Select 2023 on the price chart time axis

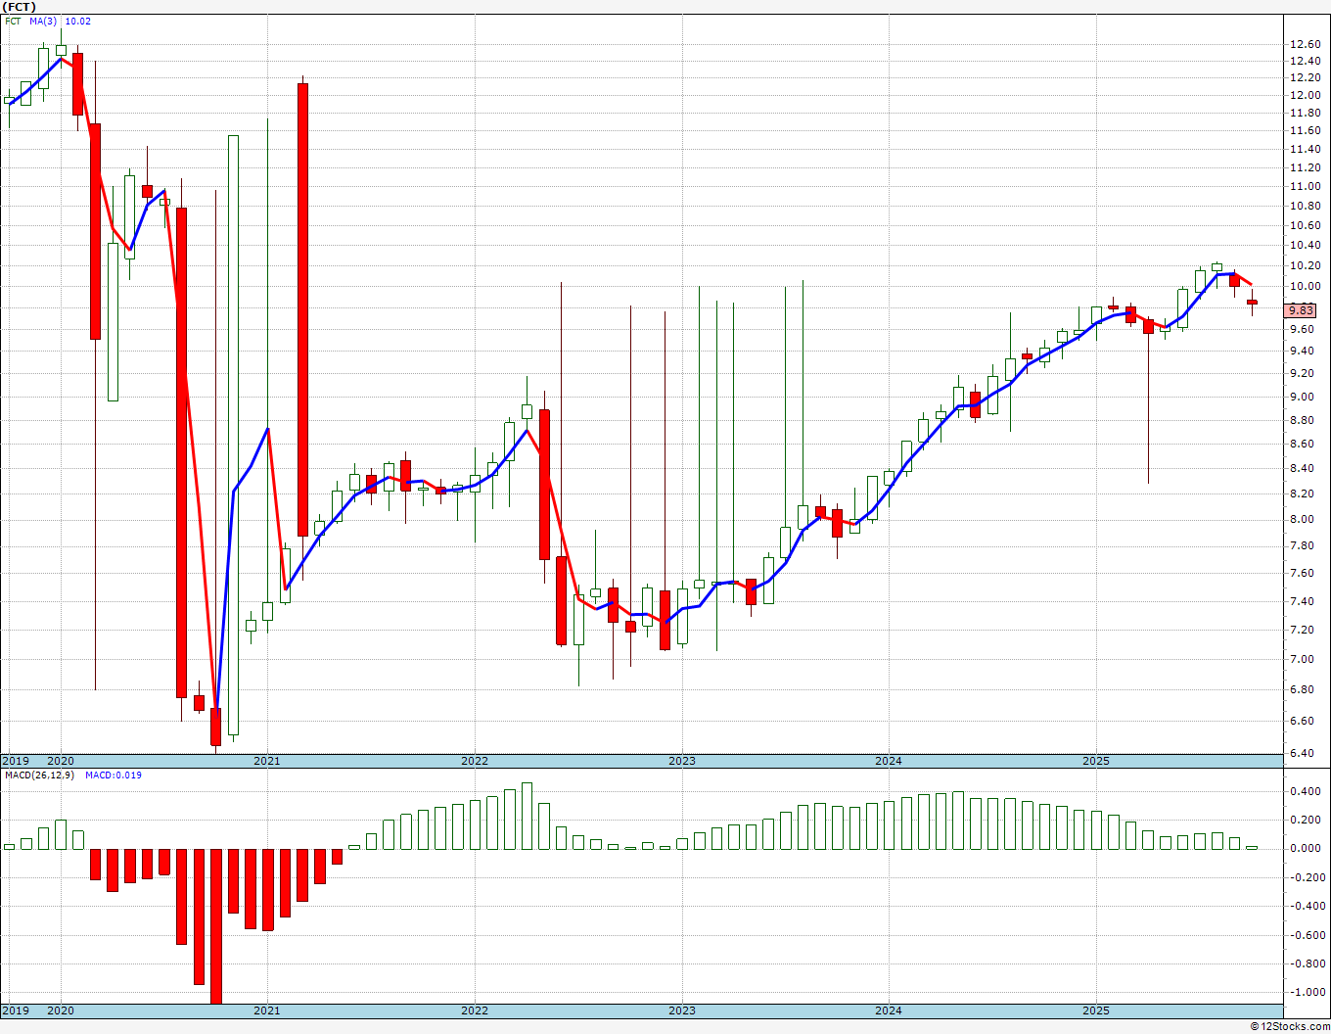pyautogui.click(x=682, y=761)
